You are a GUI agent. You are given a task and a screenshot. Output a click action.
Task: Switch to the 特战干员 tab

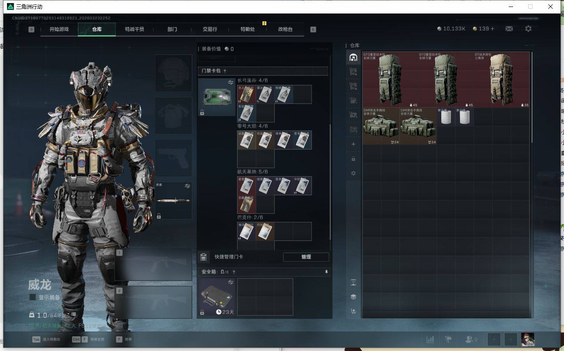click(x=134, y=29)
